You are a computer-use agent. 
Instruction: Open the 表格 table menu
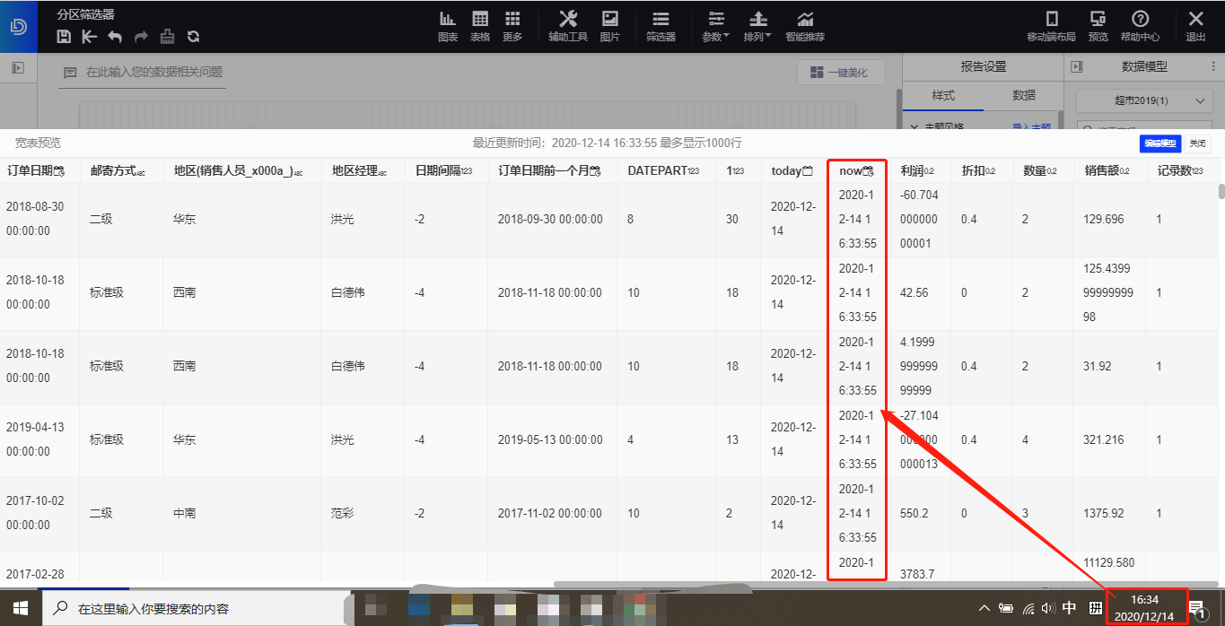coord(480,26)
